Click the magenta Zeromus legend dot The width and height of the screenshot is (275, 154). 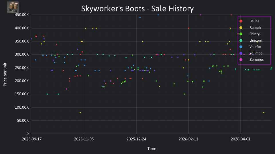241,60
